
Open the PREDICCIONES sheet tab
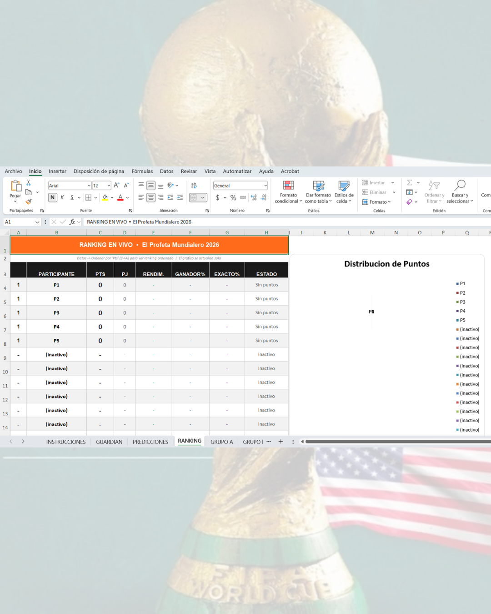pyautogui.click(x=150, y=442)
